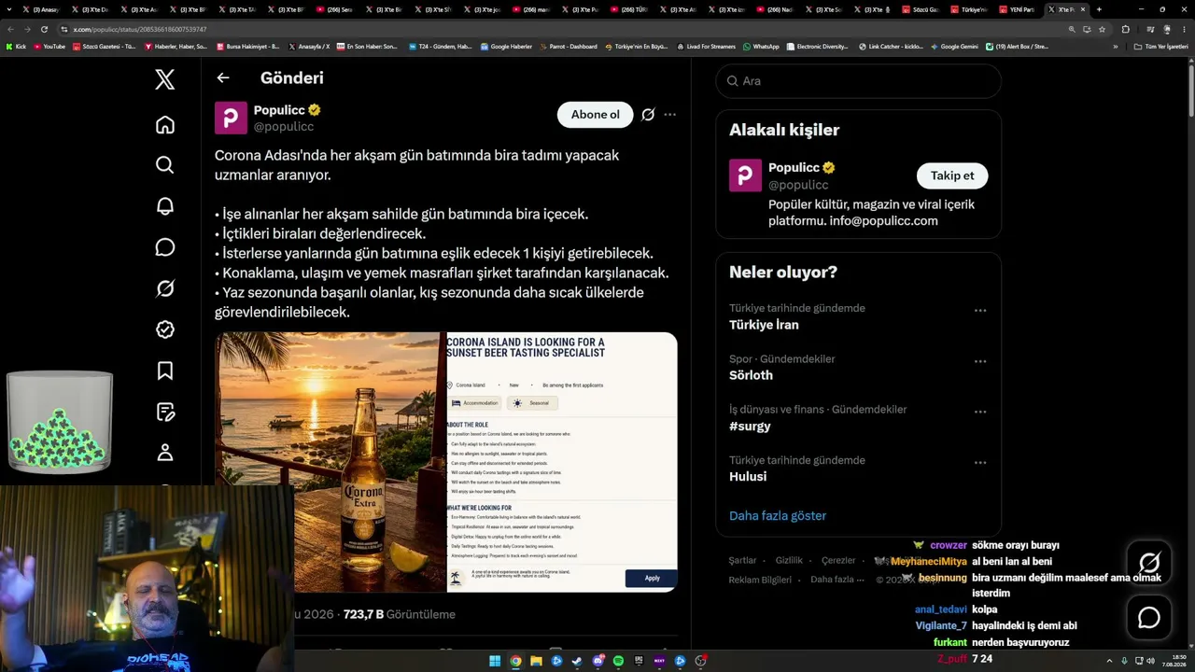Screen dimensions: 1195x672
Task: Bookmark this page with star icon
Action: 1103,29
